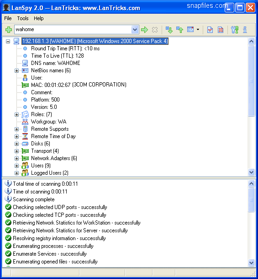Click the Roles mask icon

click(25, 114)
